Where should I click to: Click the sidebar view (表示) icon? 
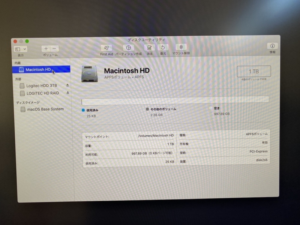click(18, 49)
